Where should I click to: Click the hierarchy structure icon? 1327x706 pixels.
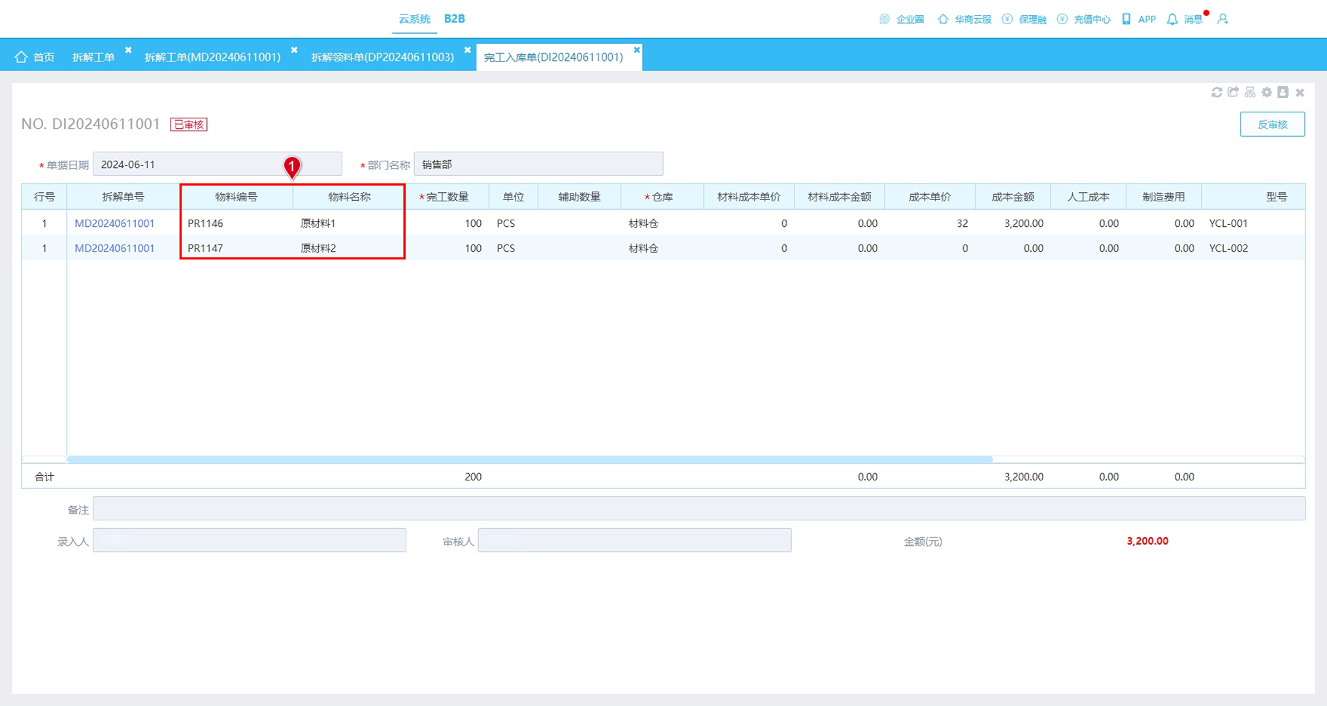pos(1250,92)
